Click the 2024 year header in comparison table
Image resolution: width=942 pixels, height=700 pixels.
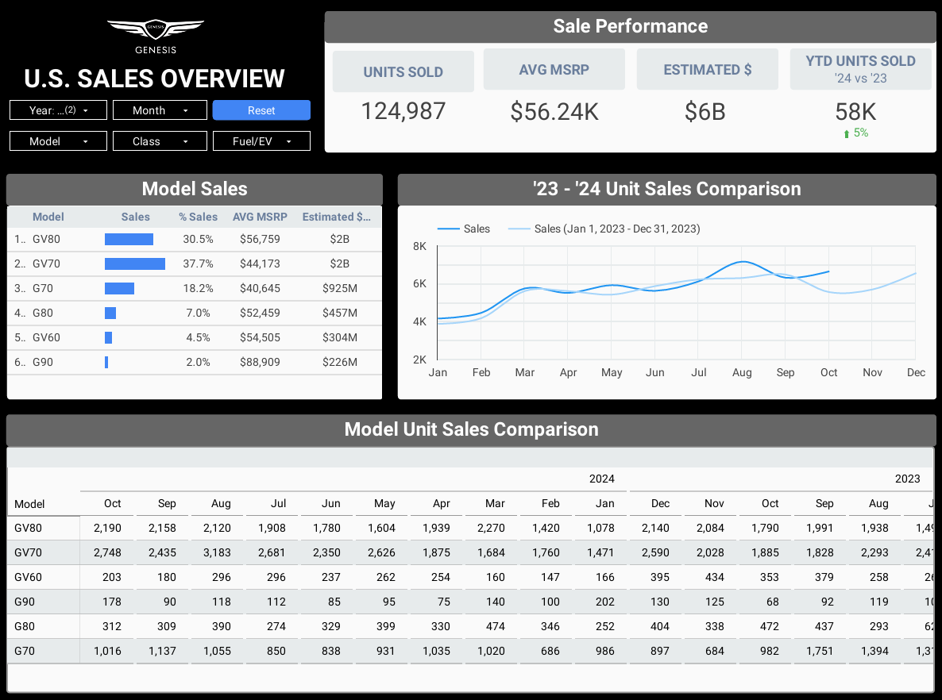[x=601, y=479]
